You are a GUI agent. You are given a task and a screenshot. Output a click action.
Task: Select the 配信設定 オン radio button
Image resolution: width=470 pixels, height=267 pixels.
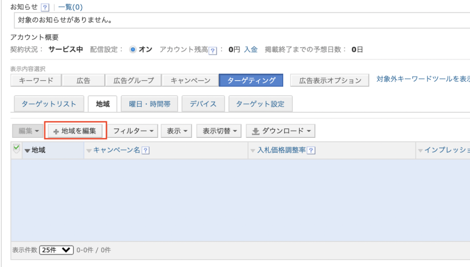coord(133,50)
